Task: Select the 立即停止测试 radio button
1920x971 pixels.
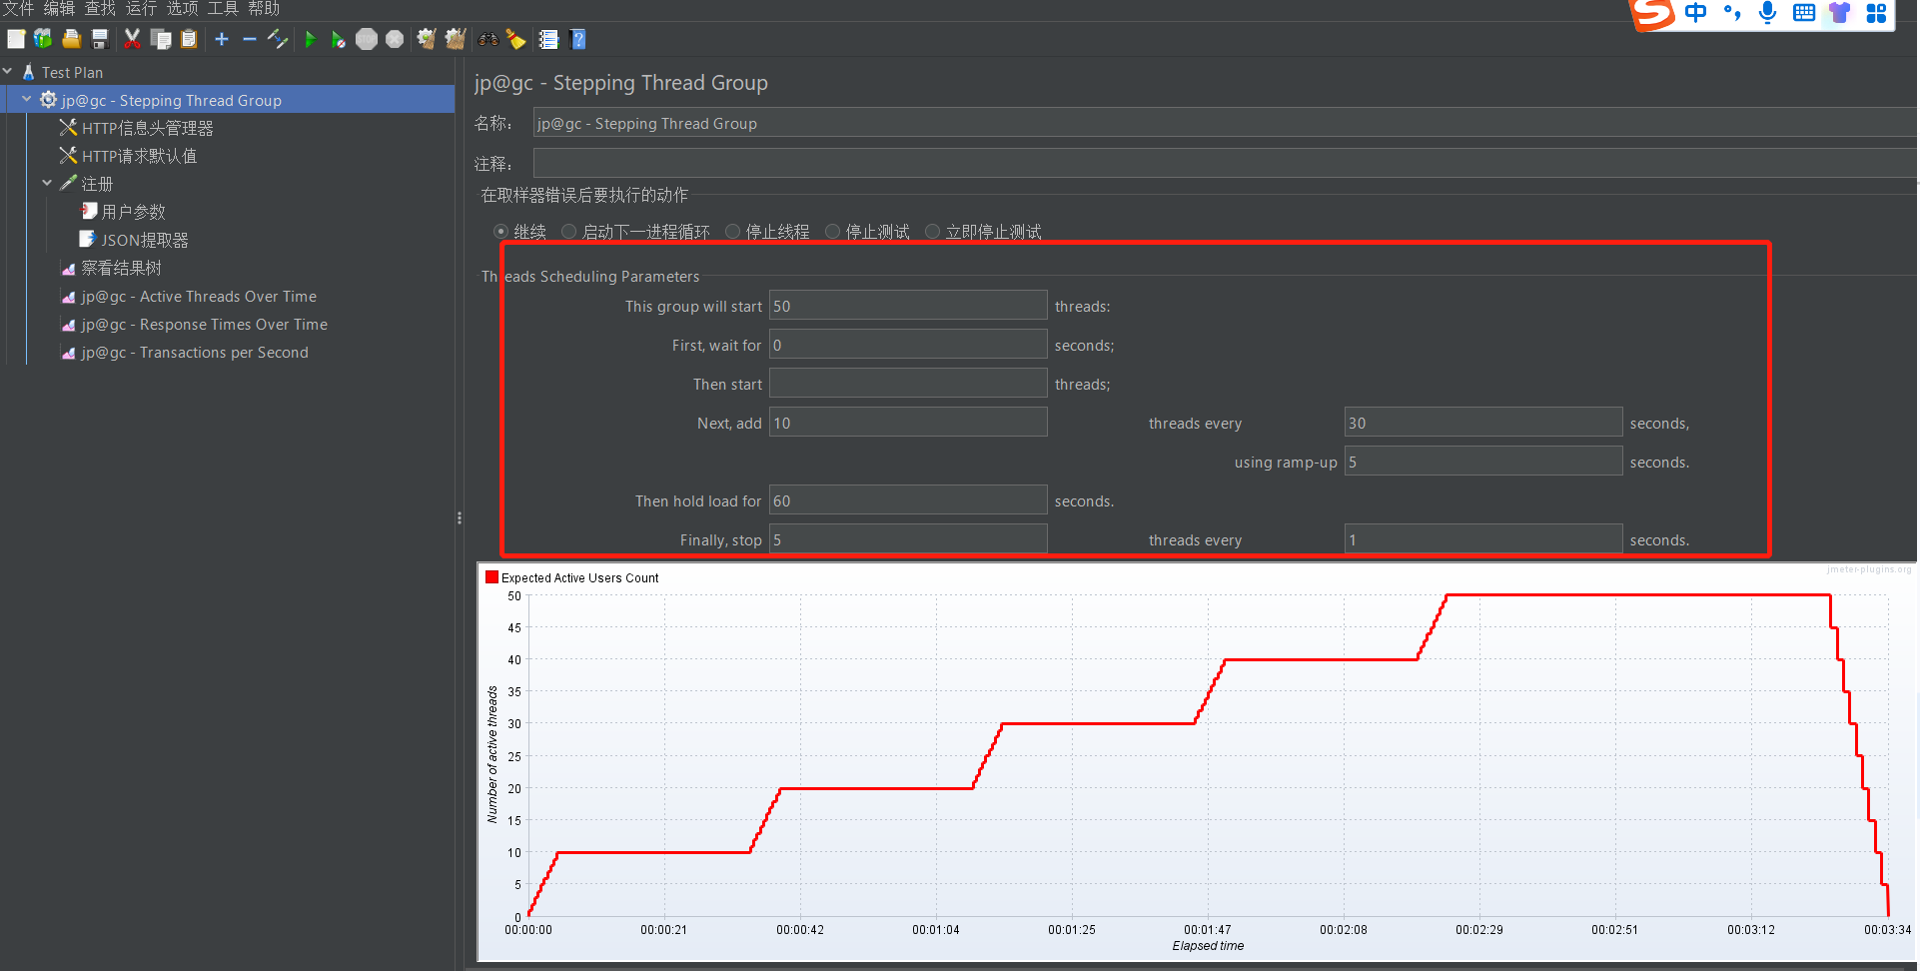Action: pos(933,232)
